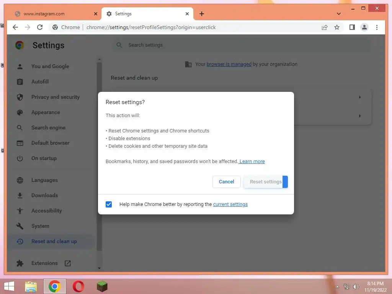
Task: Close the Settings tab
Action: pos(187,14)
